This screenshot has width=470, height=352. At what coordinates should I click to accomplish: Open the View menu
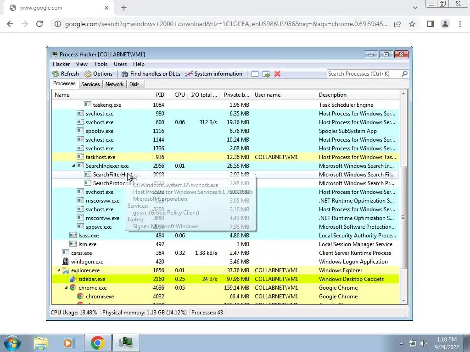click(x=82, y=64)
